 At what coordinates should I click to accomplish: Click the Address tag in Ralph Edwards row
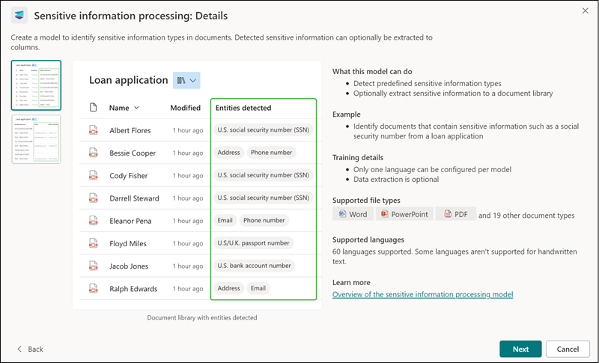coord(229,288)
